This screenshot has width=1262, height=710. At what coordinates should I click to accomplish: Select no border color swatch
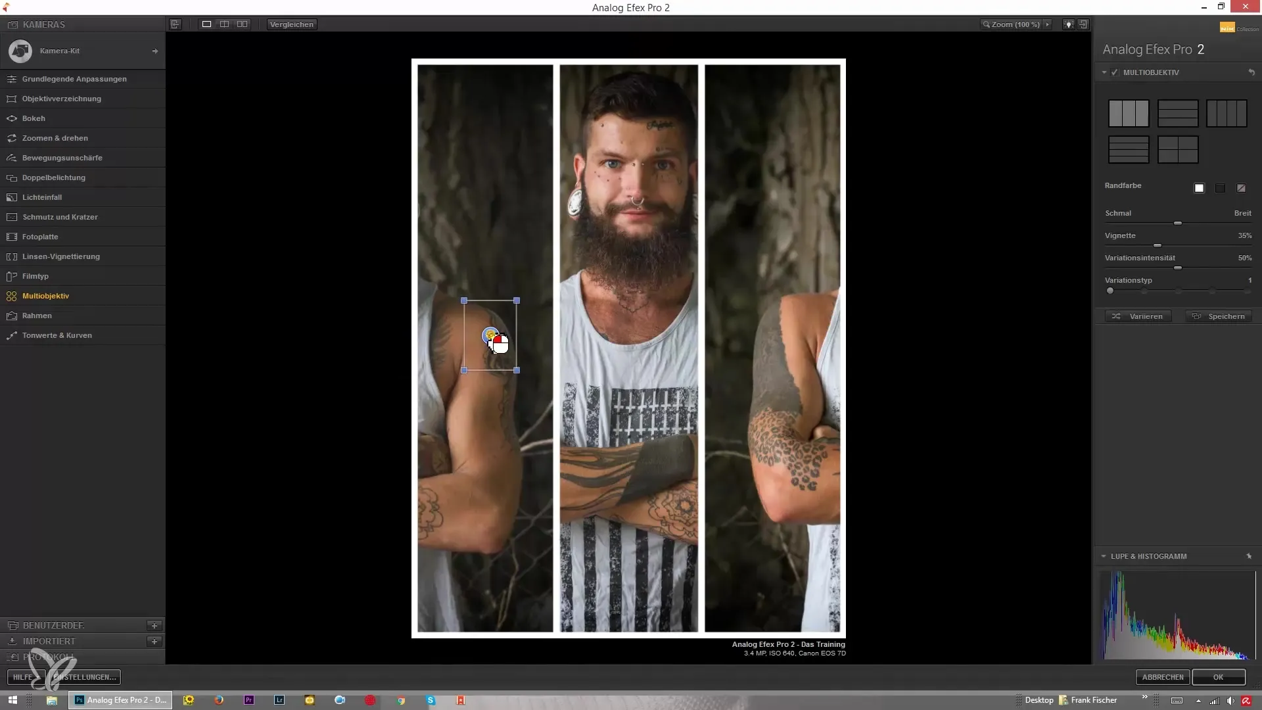pos(1241,188)
